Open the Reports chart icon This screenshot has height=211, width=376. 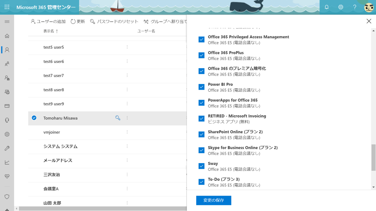tap(7, 162)
